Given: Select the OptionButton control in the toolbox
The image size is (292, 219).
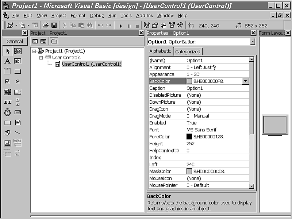Looking at the screenshot, I should point(17,82).
